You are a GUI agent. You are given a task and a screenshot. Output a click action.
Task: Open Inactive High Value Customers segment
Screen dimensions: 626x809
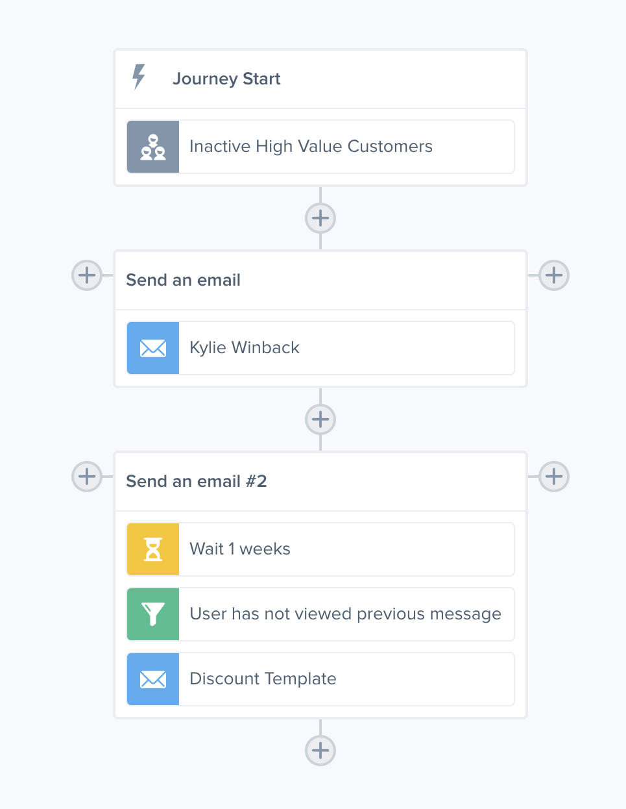point(320,147)
